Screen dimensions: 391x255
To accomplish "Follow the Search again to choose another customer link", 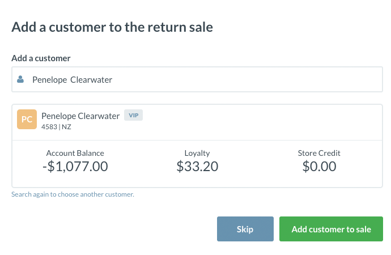I will [73, 194].
